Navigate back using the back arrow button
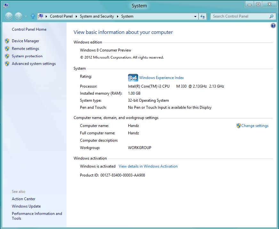 pos(9,16)
